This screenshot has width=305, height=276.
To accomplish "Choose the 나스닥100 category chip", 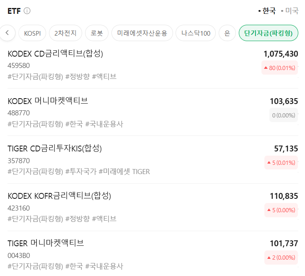I will [x=196, y=33].
